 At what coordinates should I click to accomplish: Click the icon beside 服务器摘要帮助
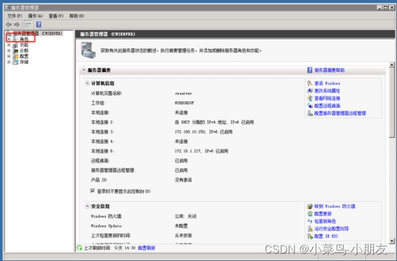tap(310, 70)
